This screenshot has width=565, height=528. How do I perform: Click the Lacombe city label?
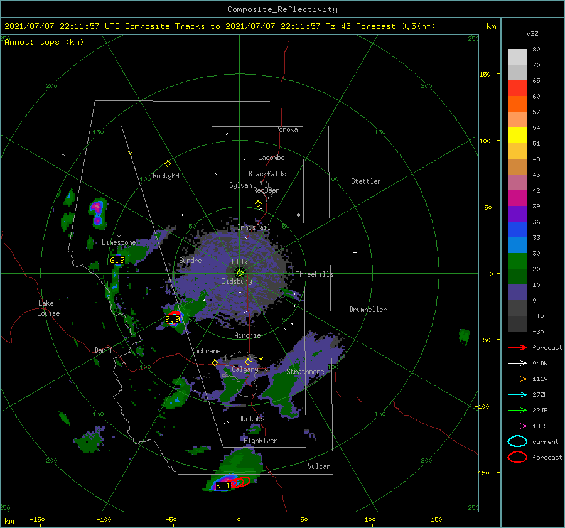coord(271,158)
